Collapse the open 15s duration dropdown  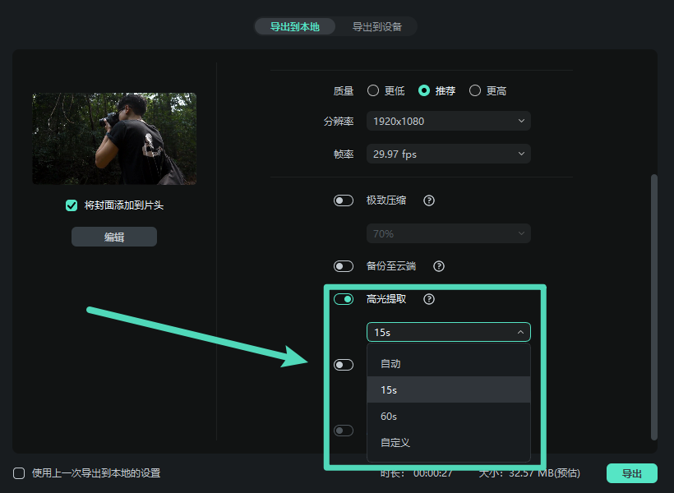(x=448, y=332)
